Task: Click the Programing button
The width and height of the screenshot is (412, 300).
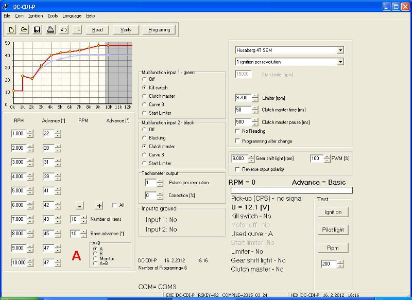Action: tap(159, 30)
